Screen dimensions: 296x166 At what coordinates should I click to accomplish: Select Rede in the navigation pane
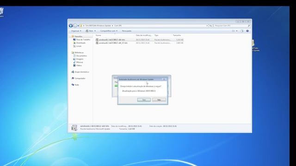(x=75, y=85)
